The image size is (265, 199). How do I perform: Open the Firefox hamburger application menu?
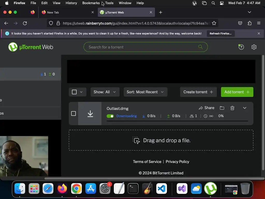tap(259, 23)
